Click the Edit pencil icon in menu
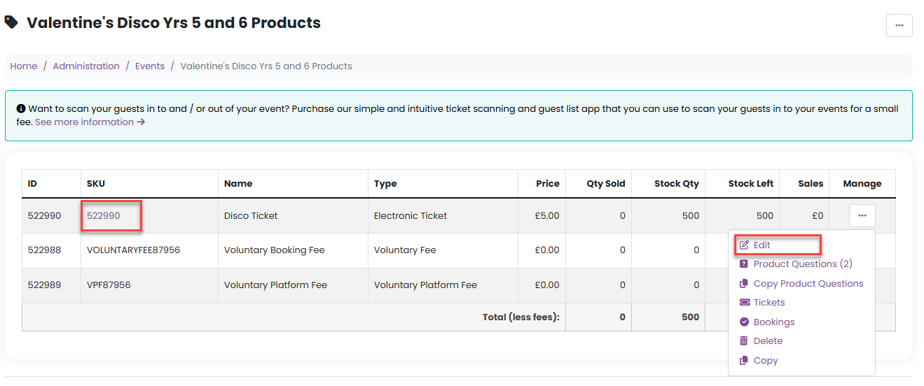Image resolution: width=924 pixels, height=386 pixels. coord(744,245)
